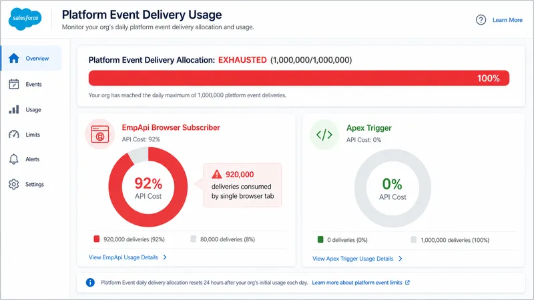Screen dimensions: 534x300
Task: Click green legend swatch for 0 deliveries
Action: [320, 239]
